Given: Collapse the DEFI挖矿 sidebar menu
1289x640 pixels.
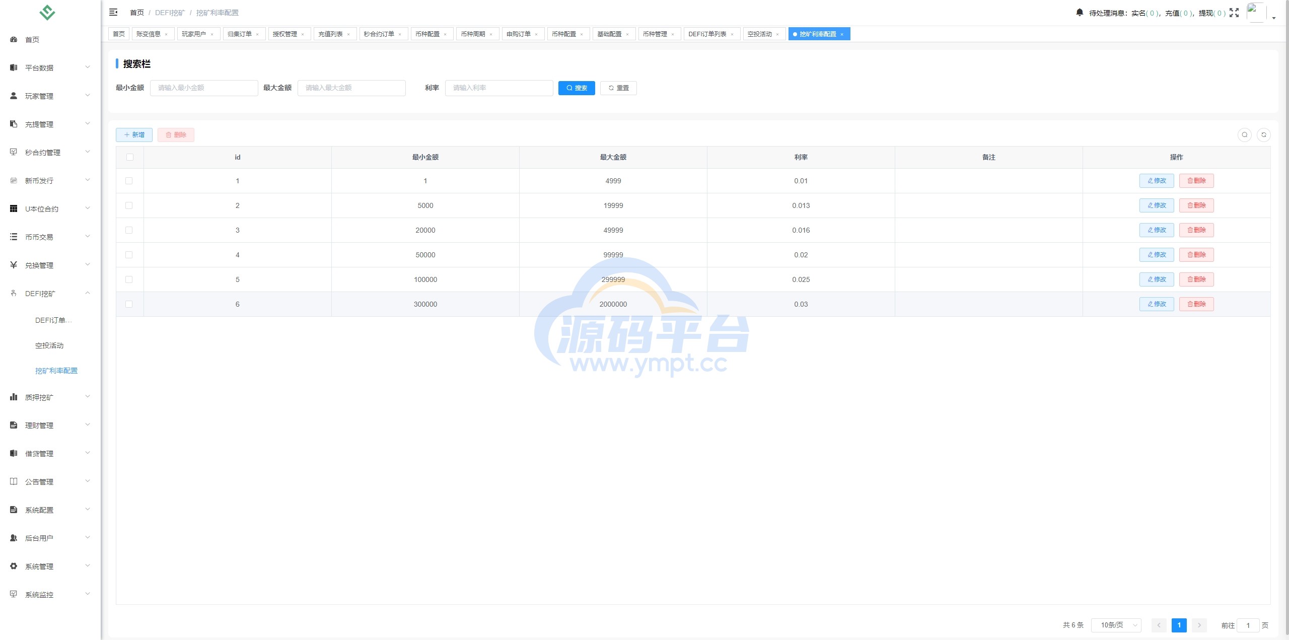Looking at the screenshot, I should [50, 293].
